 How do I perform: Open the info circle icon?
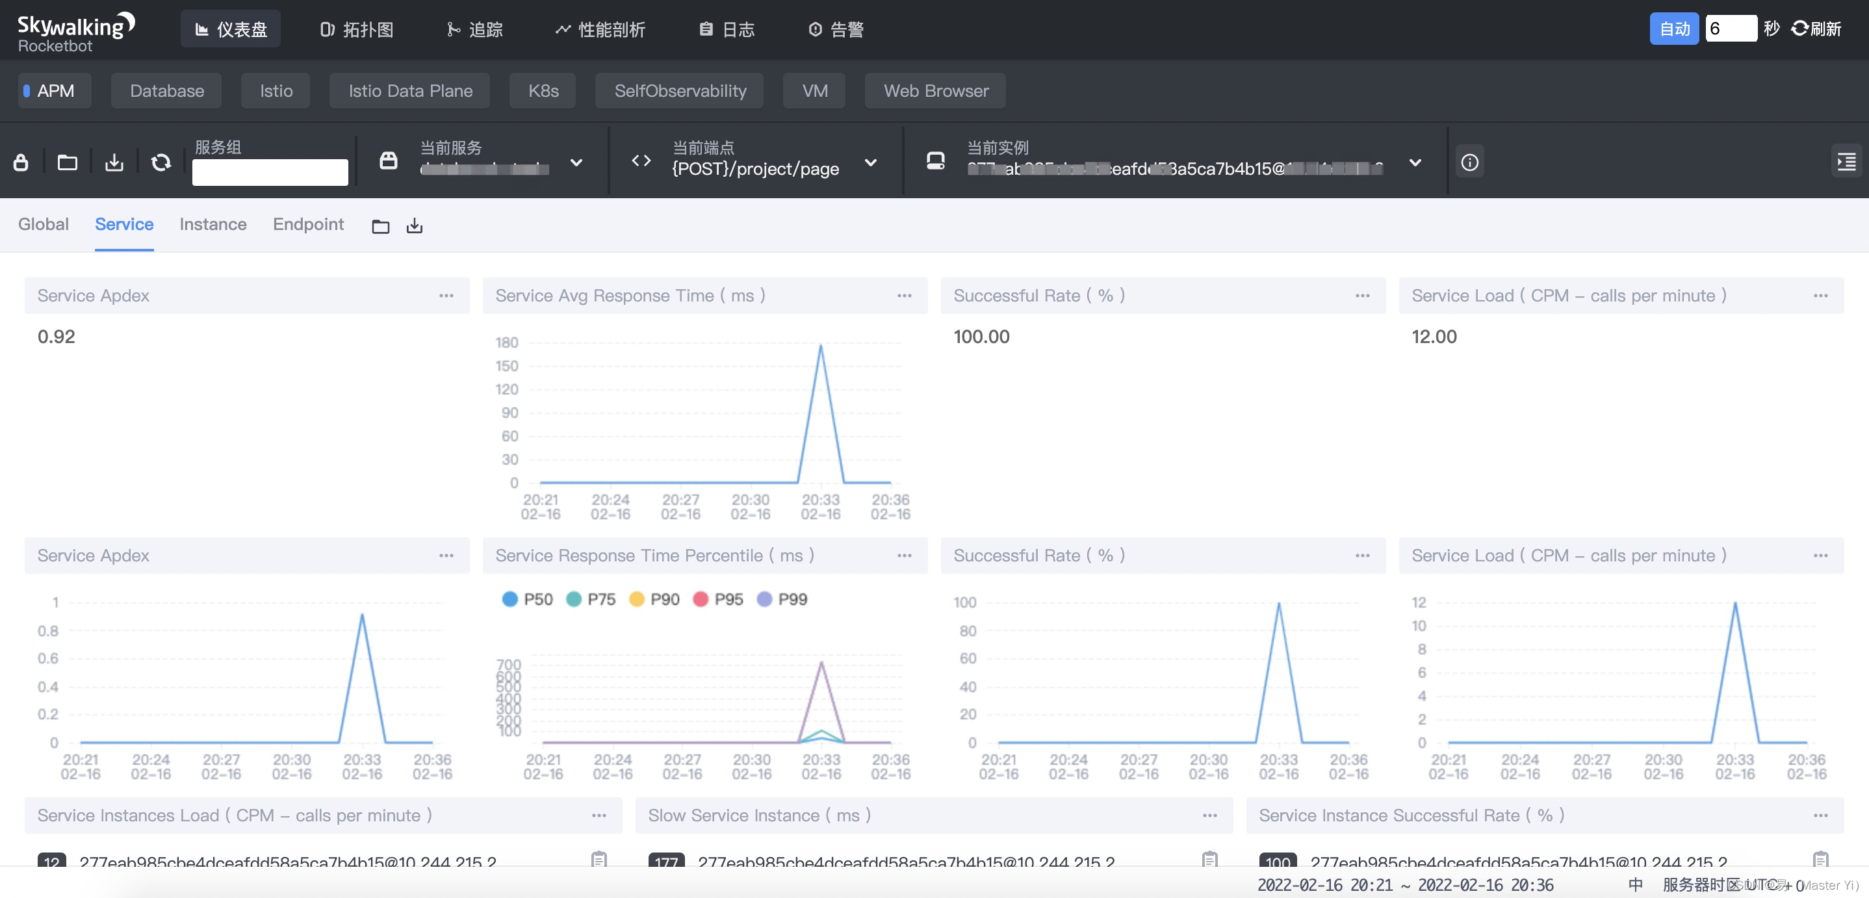pyautogui.click(x=1470, y=162)
